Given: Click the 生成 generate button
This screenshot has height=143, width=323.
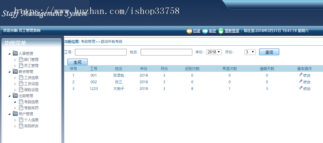Looking at the screenshot, I should click(78, 62).
